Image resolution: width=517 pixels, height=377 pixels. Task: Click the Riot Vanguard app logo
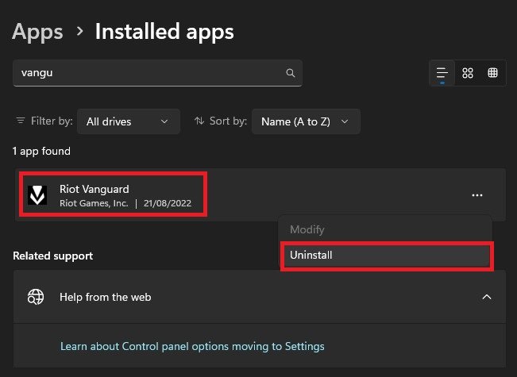[x=37, y=195]
